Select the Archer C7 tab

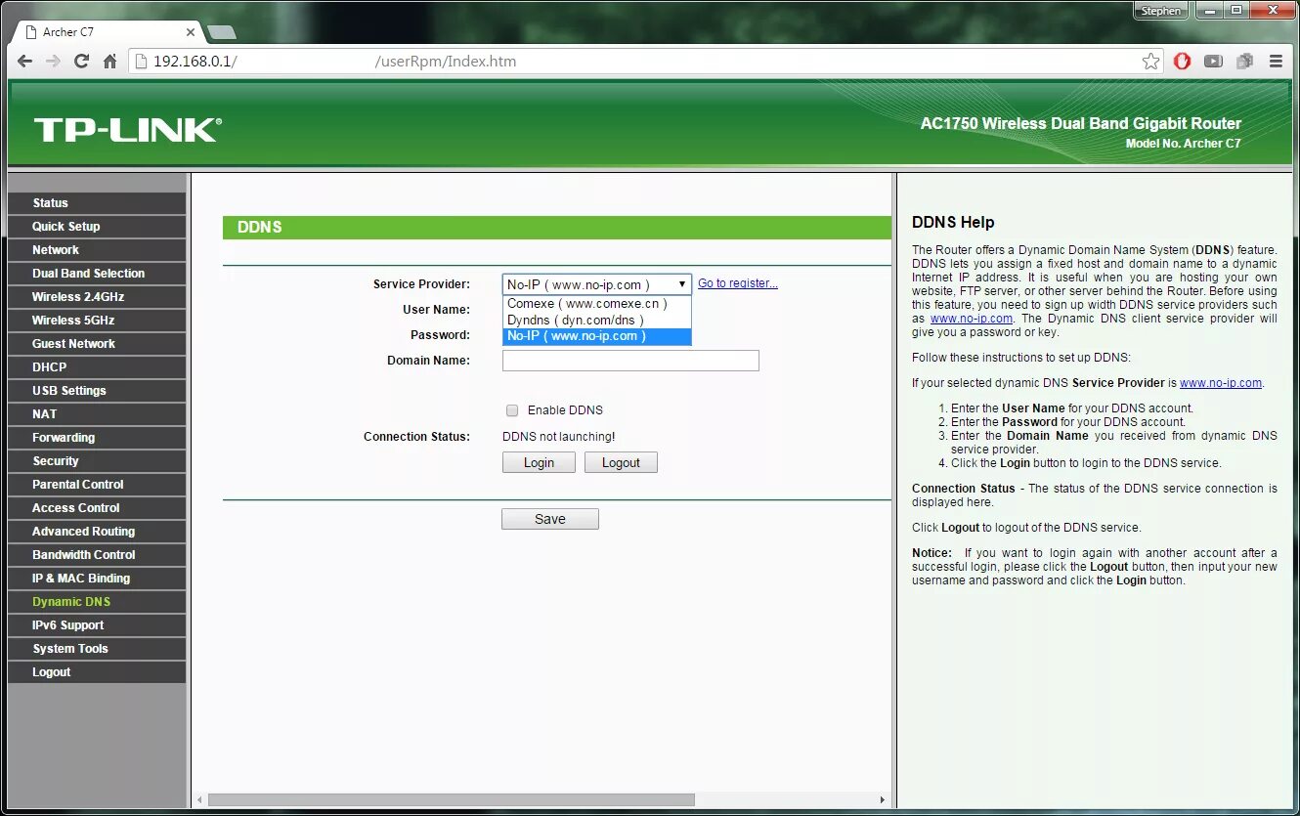coord(108,32)
